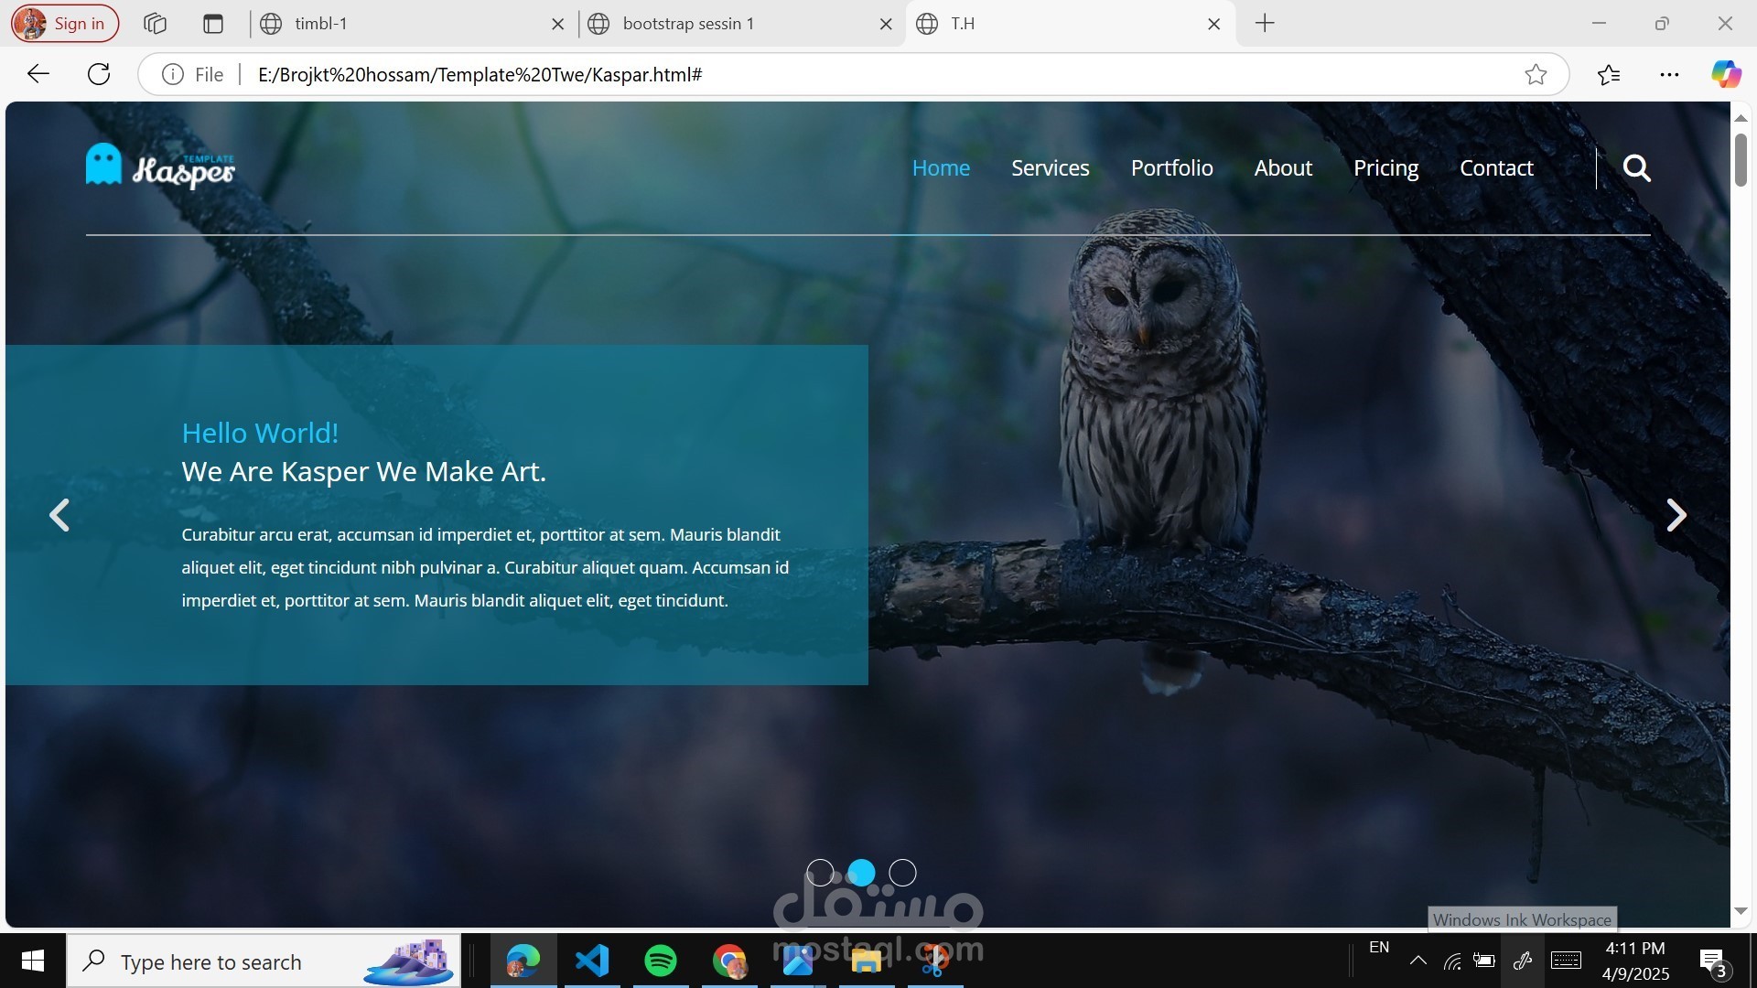Image resolution: width=1757 pixels, height=988 pixels.
Task: View site information icon in address bar
Action: click(172, 74)
